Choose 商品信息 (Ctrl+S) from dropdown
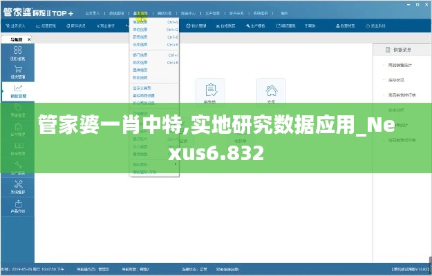432x276 pixels. click(x=154, y=22)
